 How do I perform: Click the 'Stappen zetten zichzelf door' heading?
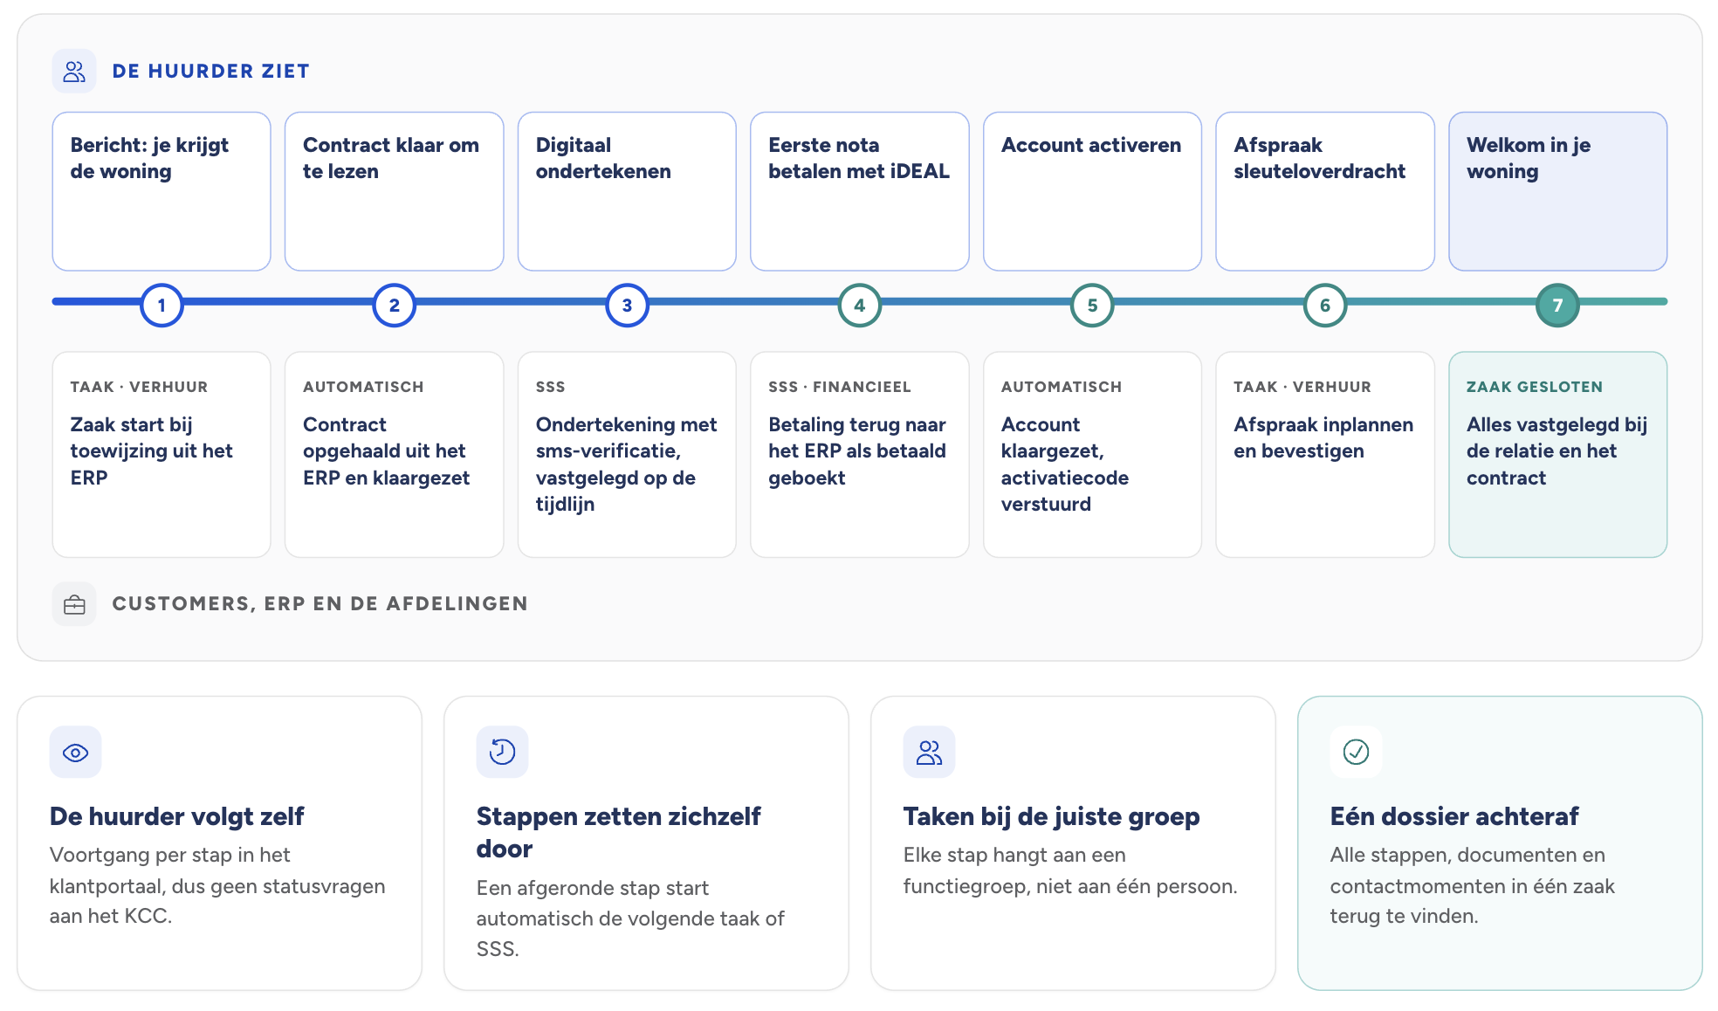pos(618,832)
